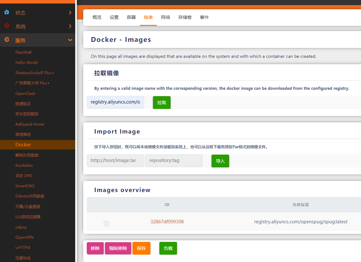Screen dimensions: 361x262
Task: Click the 服务 services icon in sidebar
Action: (7, 40)
